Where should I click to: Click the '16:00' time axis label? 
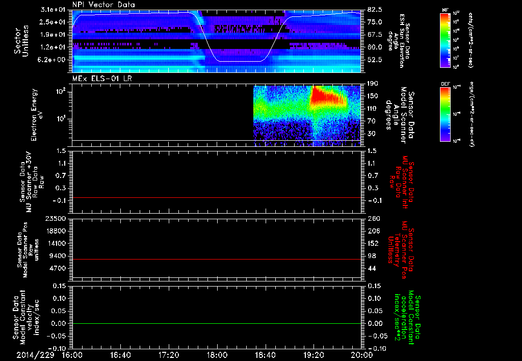point(72,355)
